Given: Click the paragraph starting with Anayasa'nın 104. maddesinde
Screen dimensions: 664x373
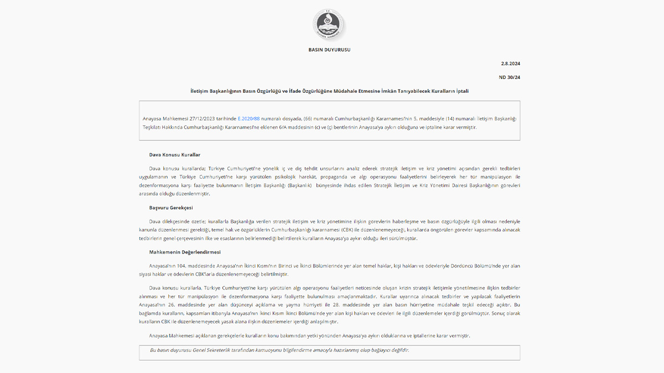Looking at the screenshot, I should 329,270.
